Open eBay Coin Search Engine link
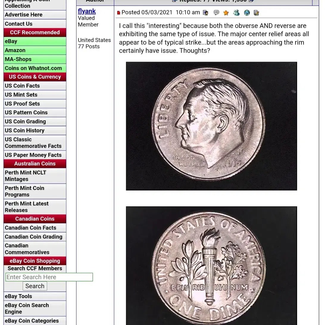This screenshot has width=325, height=325. coord(35,308)
